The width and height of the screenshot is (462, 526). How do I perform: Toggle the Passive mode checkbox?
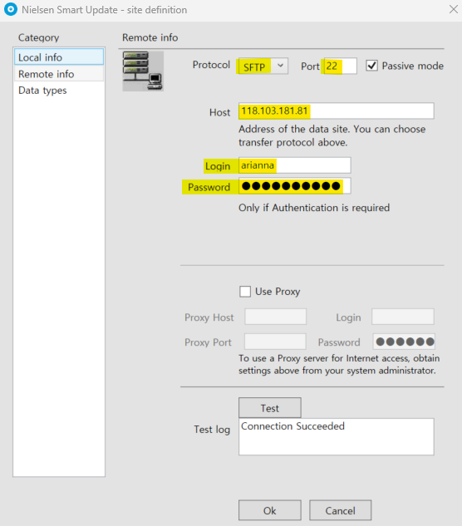click(371, 66)
